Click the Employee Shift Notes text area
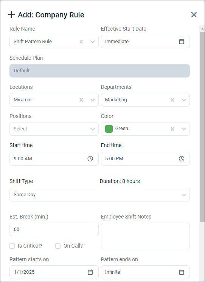Viewport: 205px width, 282px height. tap(145, 236)
